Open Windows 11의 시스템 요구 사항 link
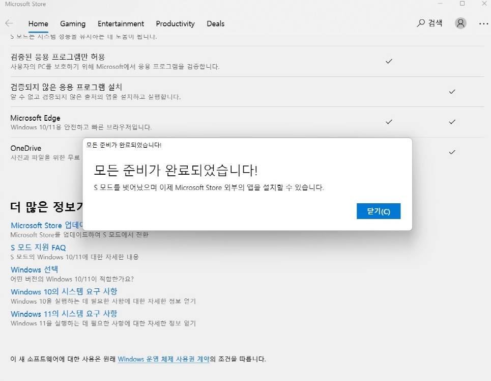The height and width of the screenshot is (381, 491). [x=64, y=314]
